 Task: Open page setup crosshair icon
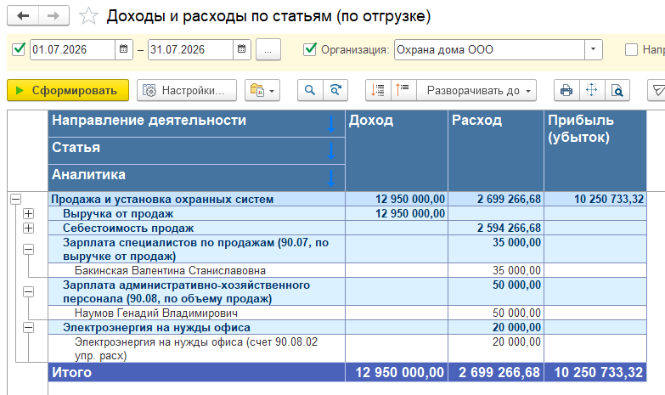tap(592, 90)
